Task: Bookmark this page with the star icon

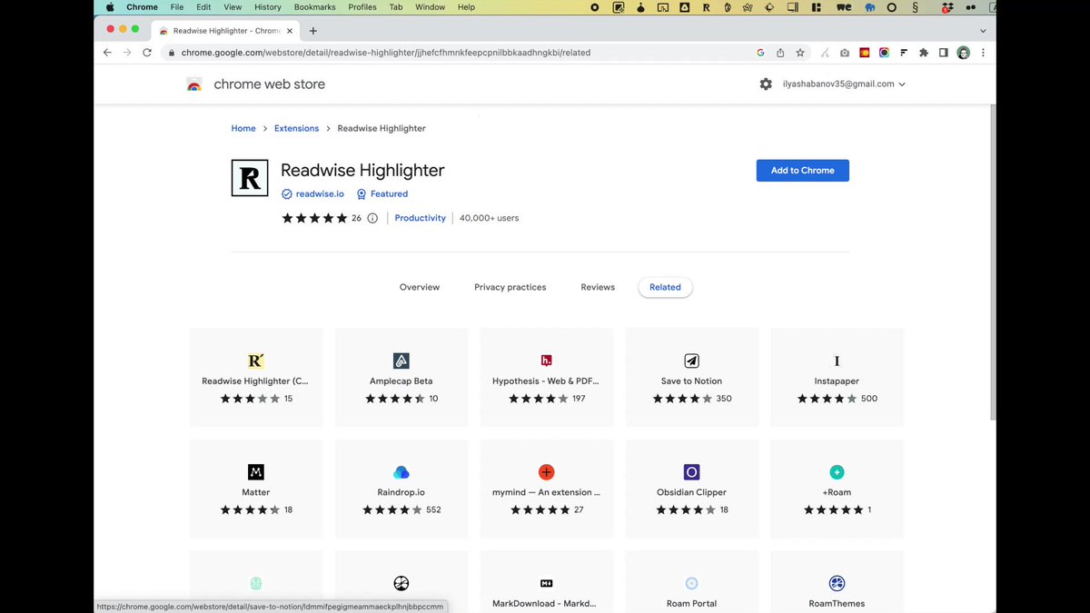Action: [x=800, y=53]
